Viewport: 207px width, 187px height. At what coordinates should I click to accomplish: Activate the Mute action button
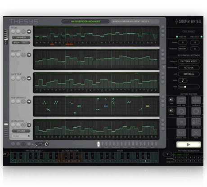(196, 133)
